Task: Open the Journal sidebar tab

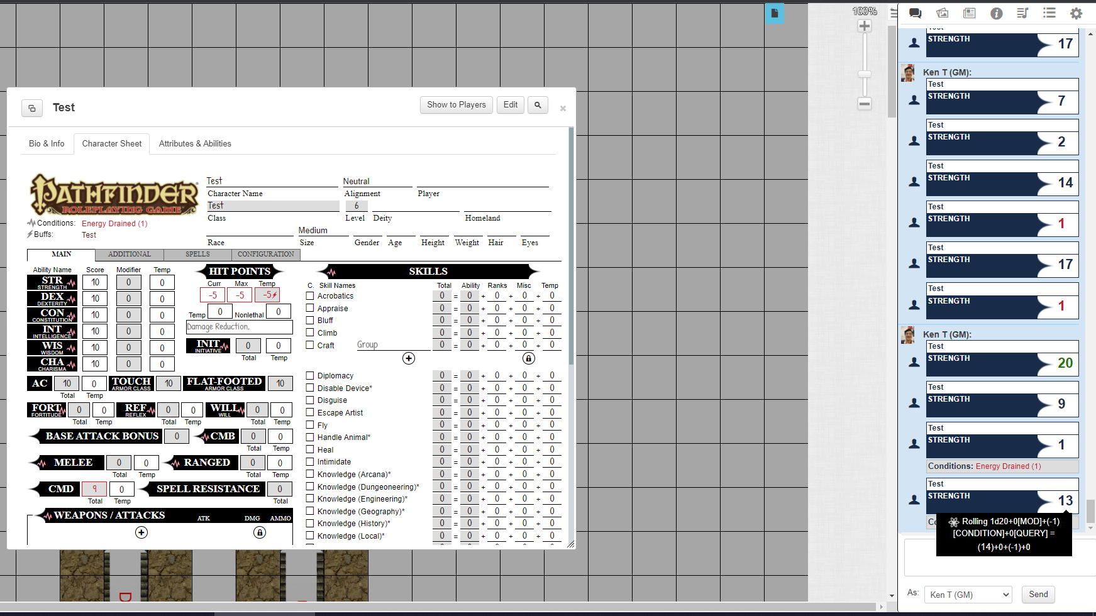Action: 969,13
